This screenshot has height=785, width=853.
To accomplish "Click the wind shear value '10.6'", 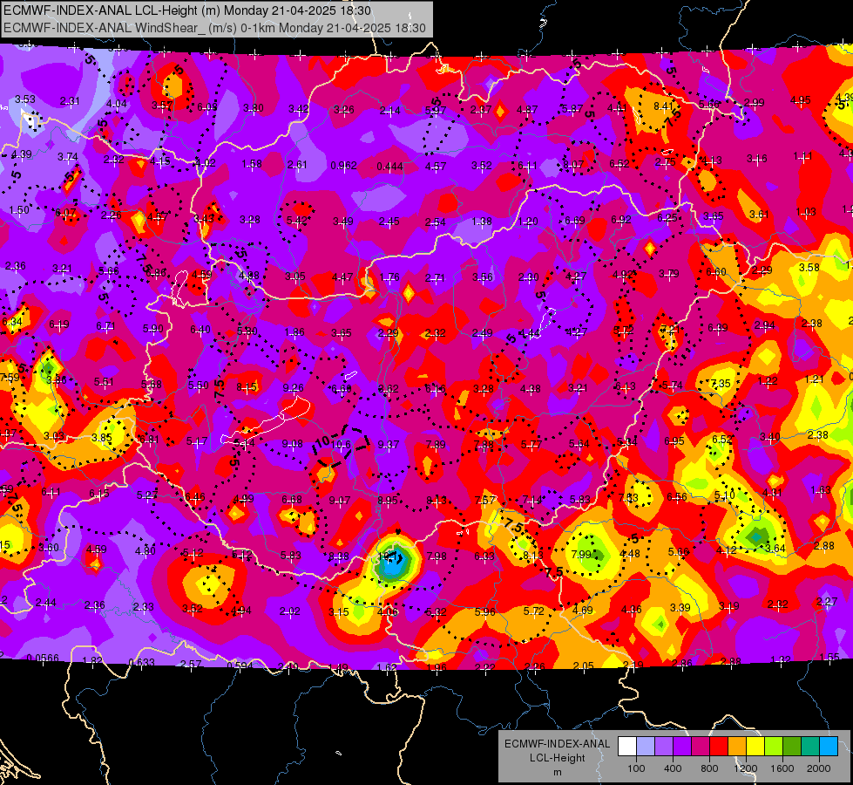I will click(x=341, y=445).
